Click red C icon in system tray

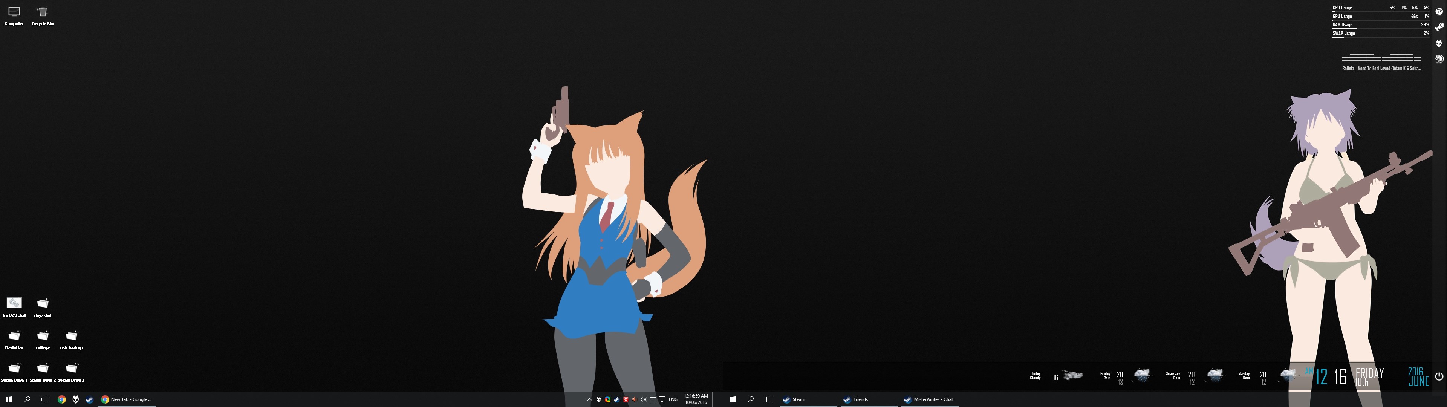626,400
